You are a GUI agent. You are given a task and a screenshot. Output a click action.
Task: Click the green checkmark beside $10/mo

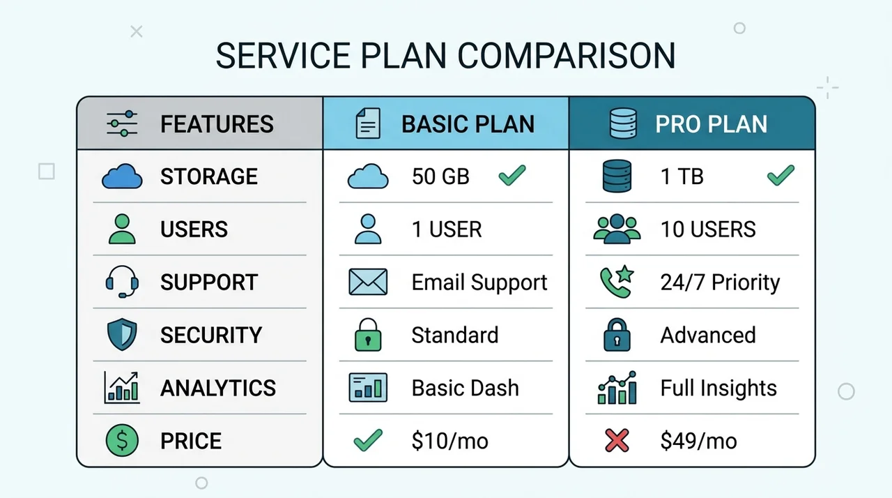[367, 440]
